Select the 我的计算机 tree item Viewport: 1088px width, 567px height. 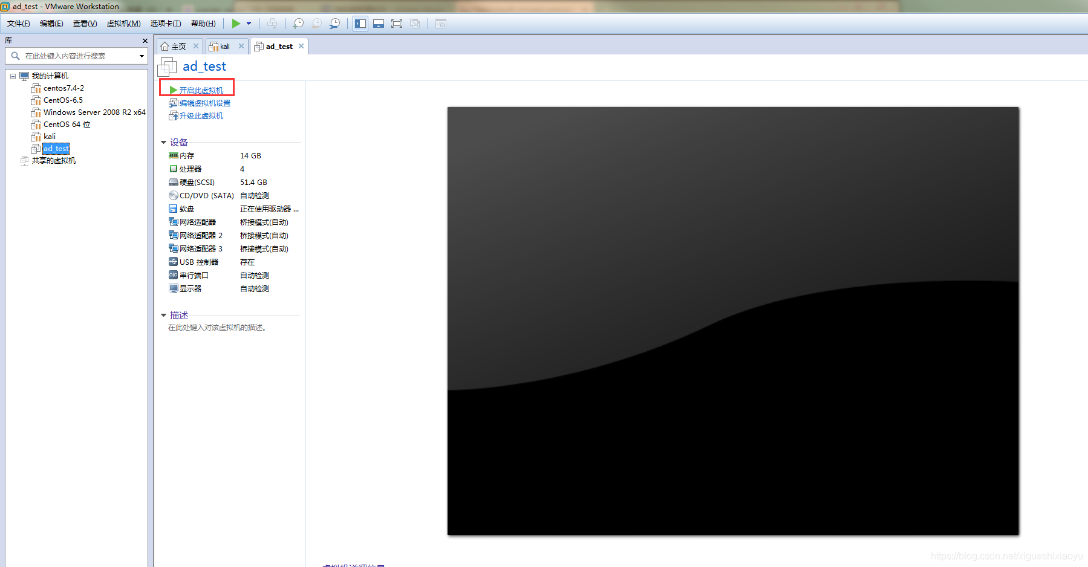50,76
